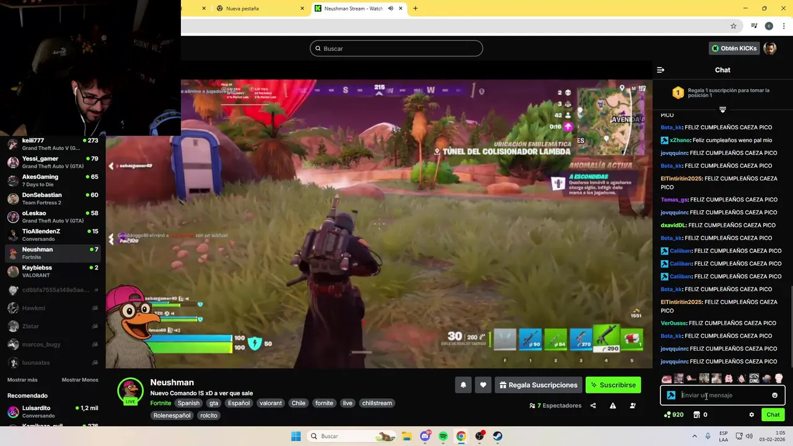Open File Explorer from the taskbar
Screen dimensions: 793x446
406,436
